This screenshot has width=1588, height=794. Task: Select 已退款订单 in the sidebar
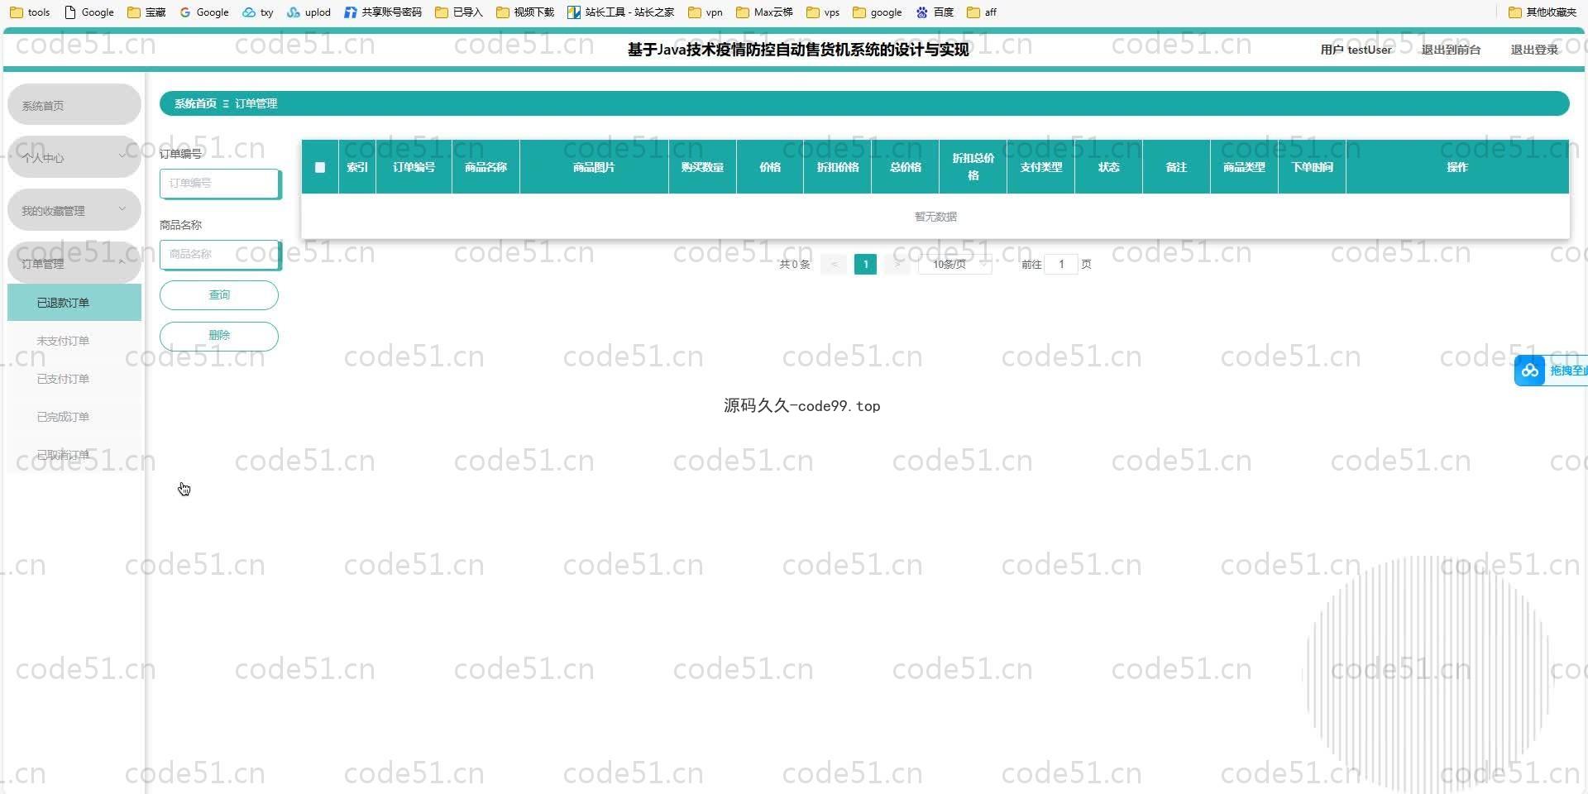click(x=74, y=303)
